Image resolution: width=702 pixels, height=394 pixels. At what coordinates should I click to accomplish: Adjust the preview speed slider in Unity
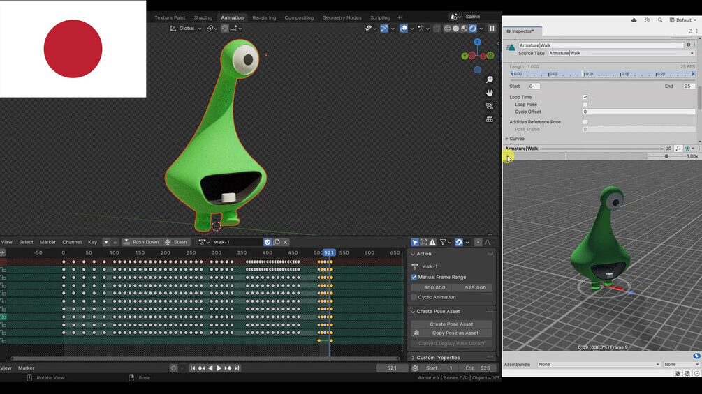(x=666, y=156)
